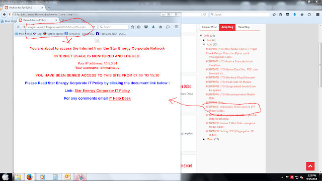322x181 pixels.
Task: Click search box in front window
Action: (114, 27)
